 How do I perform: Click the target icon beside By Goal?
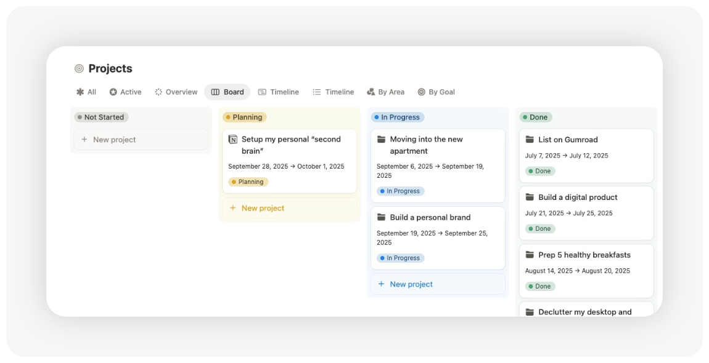tap(420, 91)
